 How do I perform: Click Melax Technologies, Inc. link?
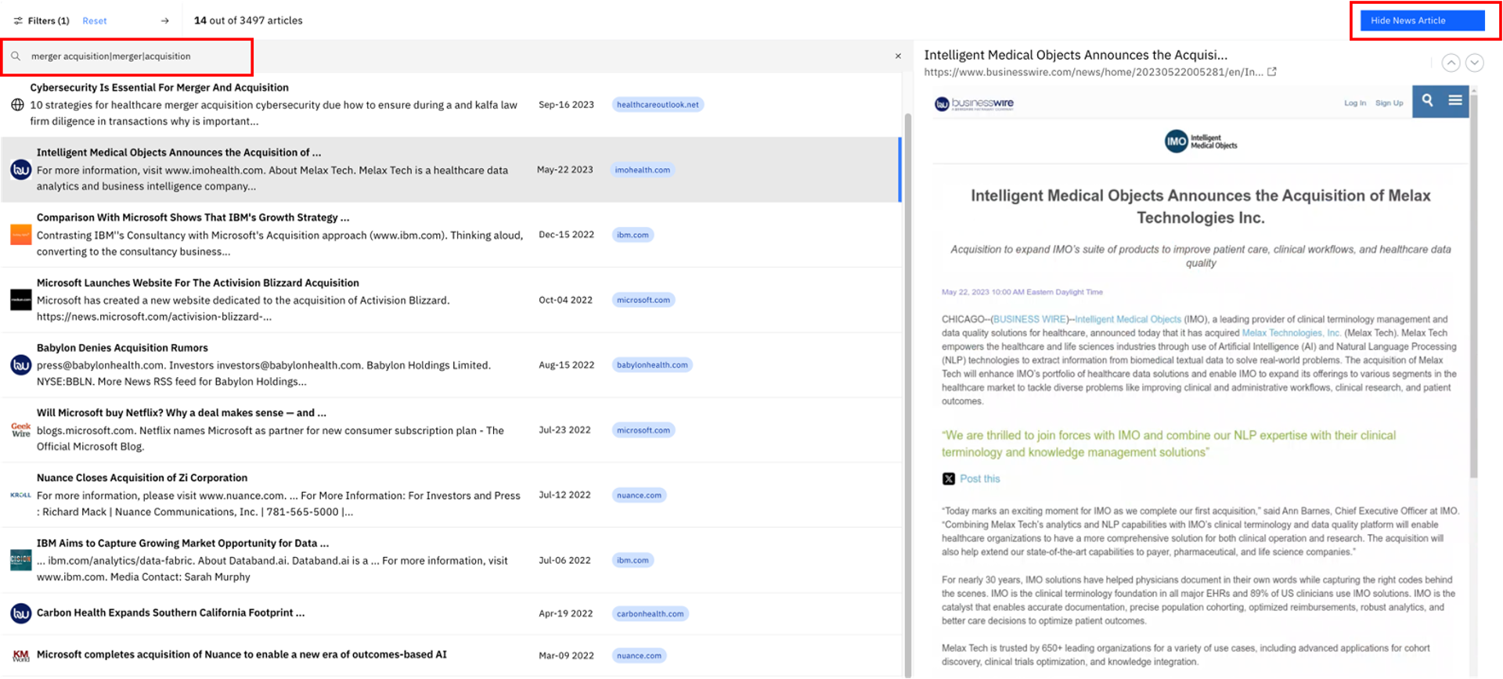1291,333
